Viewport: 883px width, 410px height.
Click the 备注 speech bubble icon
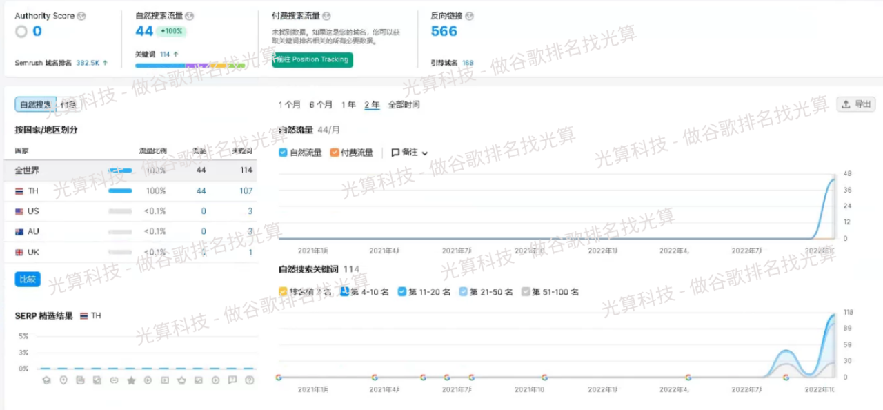(x=395, y=153)
